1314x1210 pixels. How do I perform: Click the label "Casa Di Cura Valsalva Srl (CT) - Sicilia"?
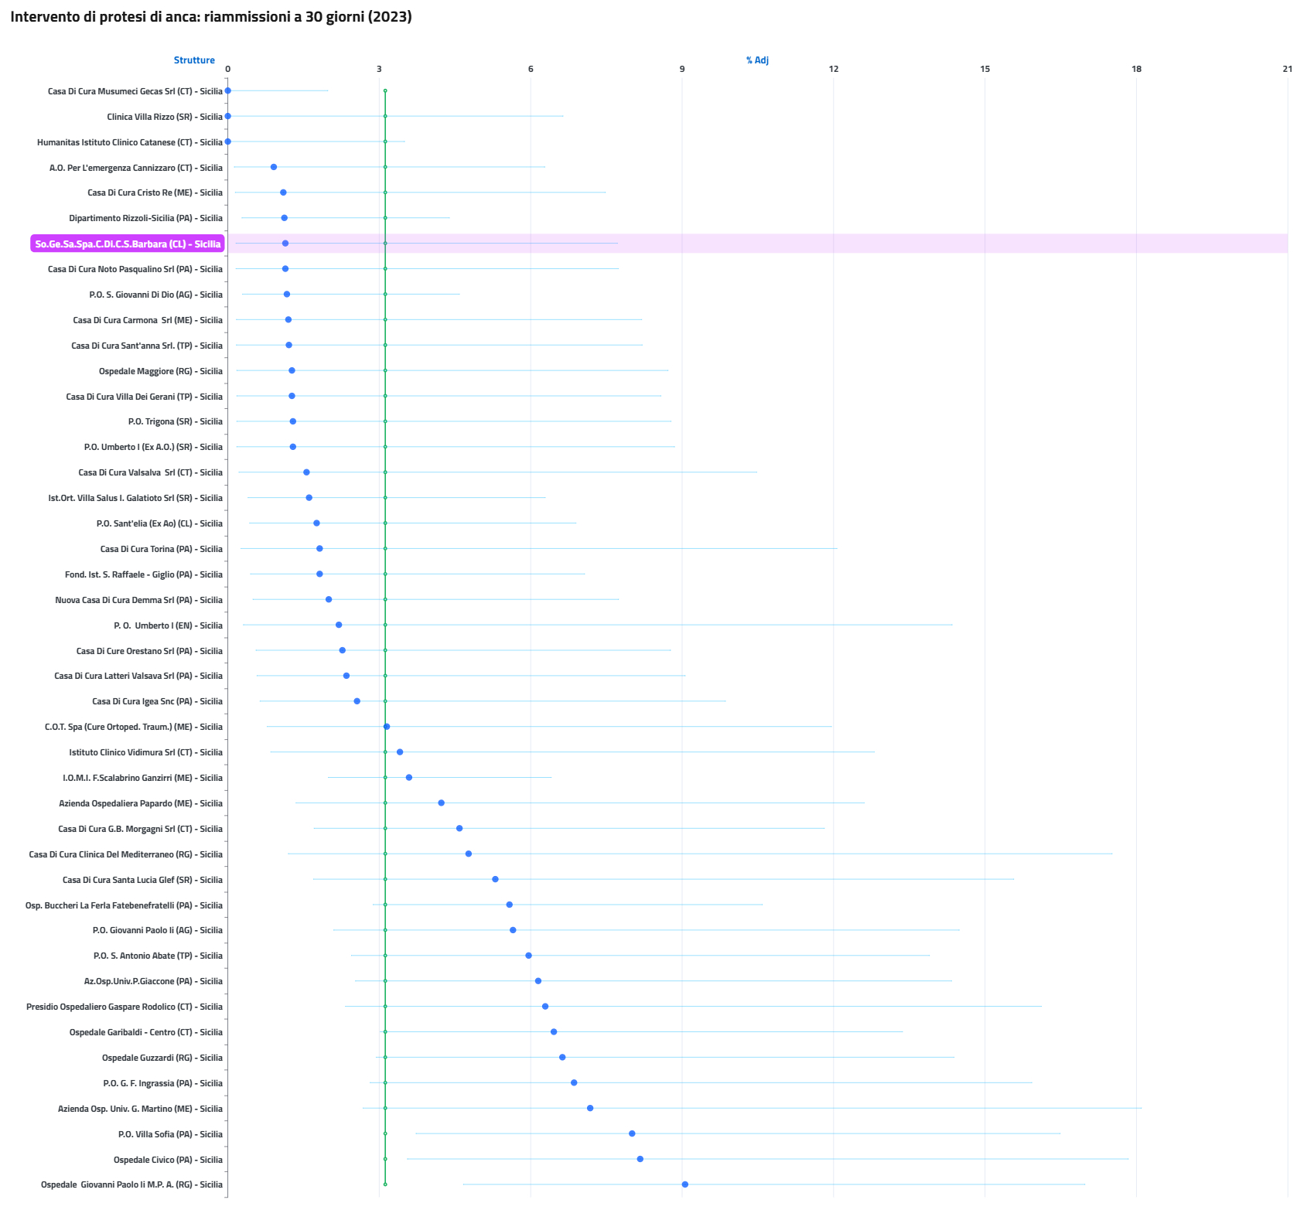tap(150, 472)
